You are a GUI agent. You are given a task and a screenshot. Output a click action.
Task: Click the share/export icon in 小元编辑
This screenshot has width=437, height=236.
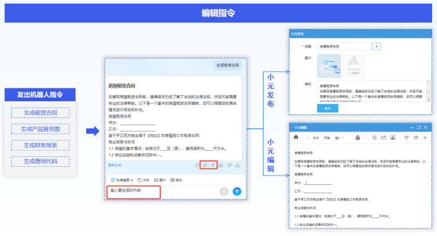tap(384, 137)
